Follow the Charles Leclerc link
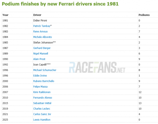Image resolution: width=158 pixels, height=124 pixels. pyautogui.click(x=42, y=109)
